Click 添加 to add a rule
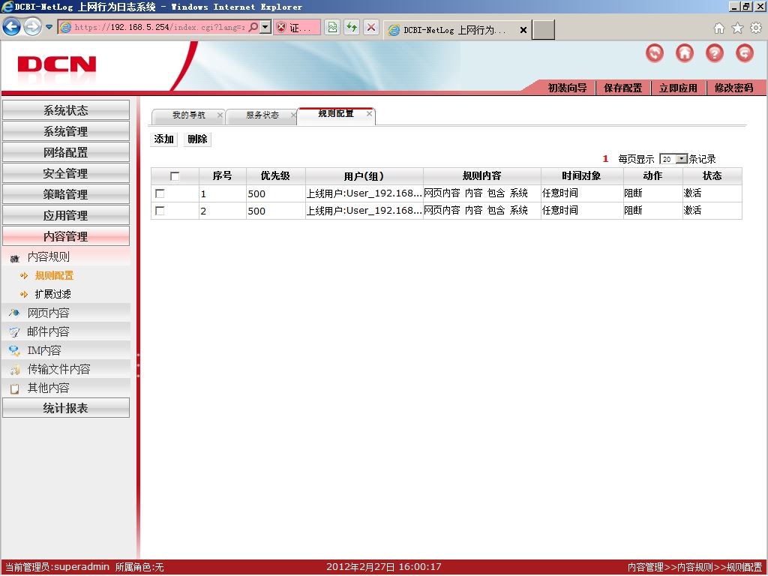This screenshot has height=576, width=768. click(x=163, y=139)
